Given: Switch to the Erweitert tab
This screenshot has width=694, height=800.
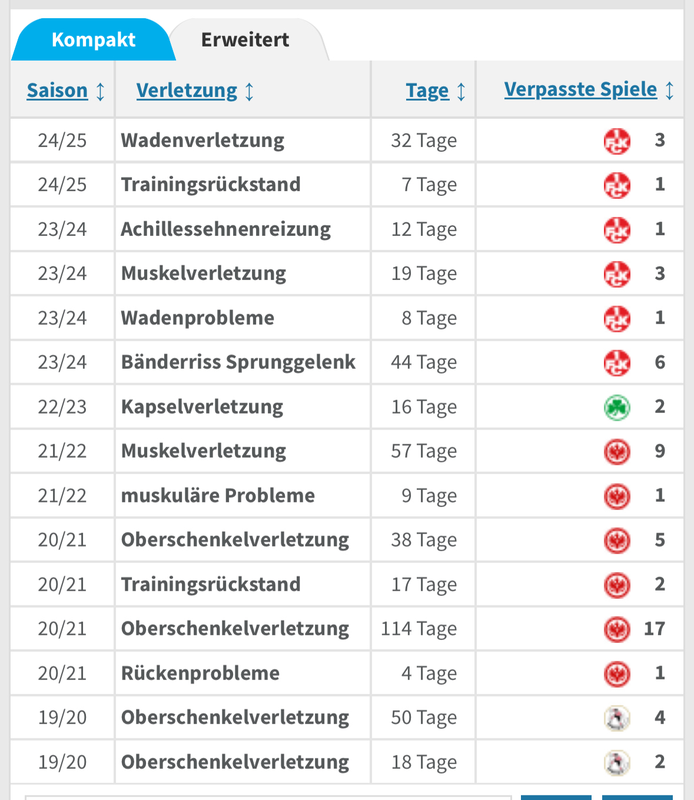Looking at the screenshot, I should coord(245,39).
